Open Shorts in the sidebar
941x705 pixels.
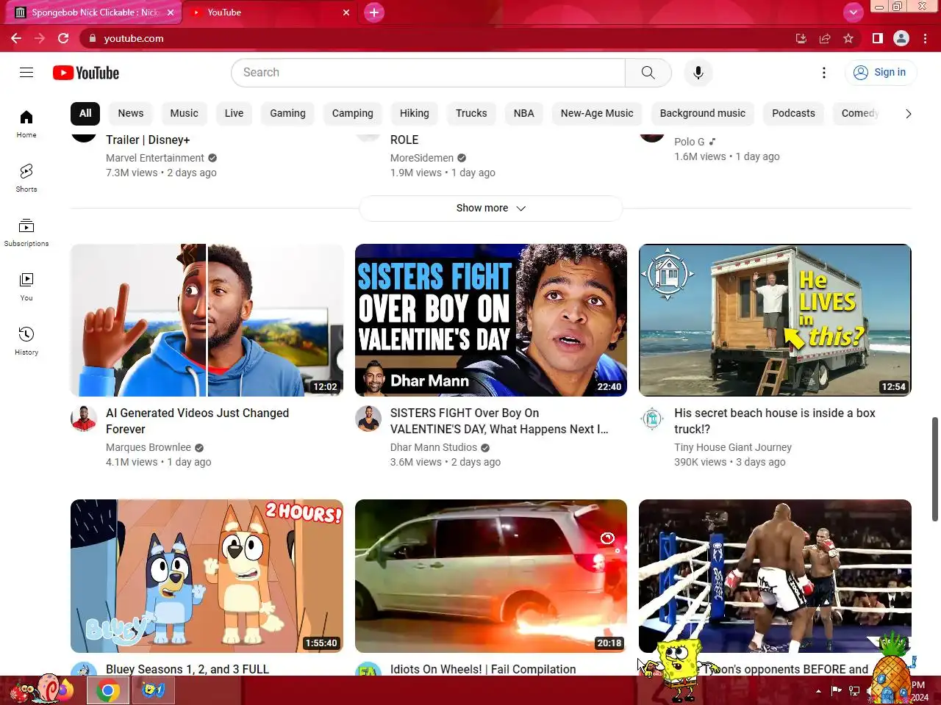(26, 178)
